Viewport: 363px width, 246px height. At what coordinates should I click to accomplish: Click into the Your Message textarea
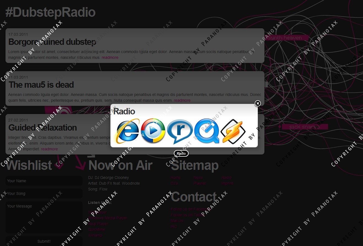[x=44, y=217]
